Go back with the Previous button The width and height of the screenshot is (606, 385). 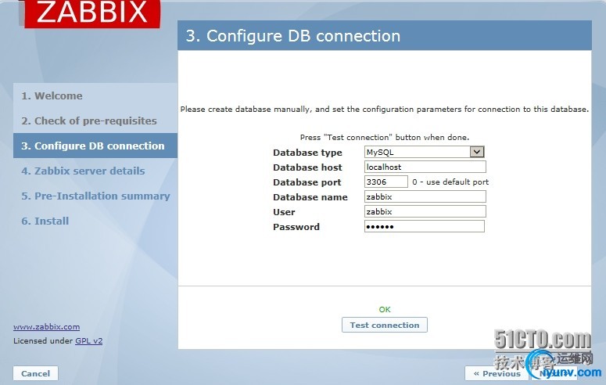[497, 373]
